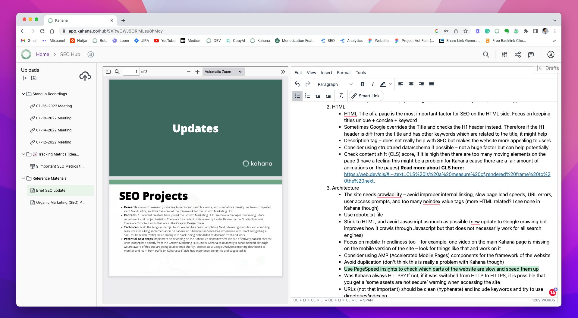Open the Edit menu
This screenshot has width=578, height=318.
298,73
